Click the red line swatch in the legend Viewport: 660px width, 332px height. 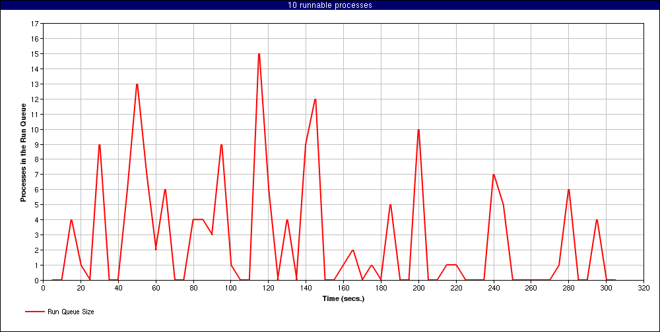coord(34,312)
